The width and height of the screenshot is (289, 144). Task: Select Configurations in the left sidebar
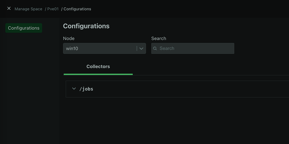point(24,28)
